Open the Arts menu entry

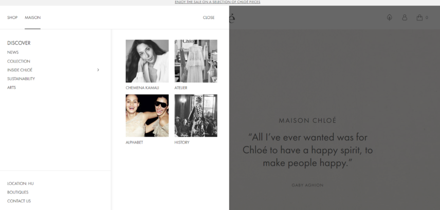pos(11,88)
